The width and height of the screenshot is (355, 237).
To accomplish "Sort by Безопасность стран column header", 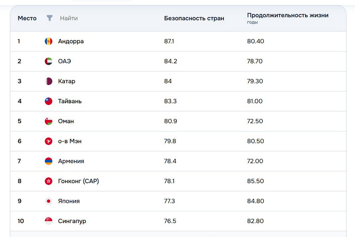I will pos(194,18).
